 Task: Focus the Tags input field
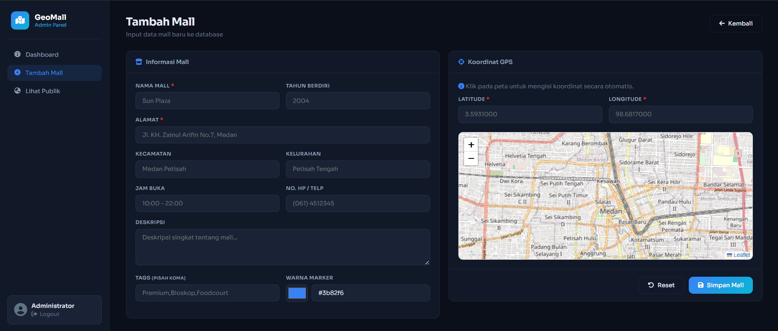207,293
